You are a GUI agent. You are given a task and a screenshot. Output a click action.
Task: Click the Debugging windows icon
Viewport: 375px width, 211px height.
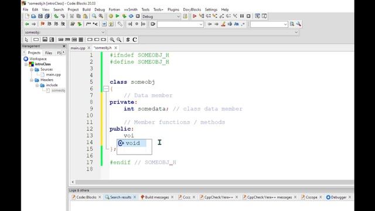[x=257, y=16]
